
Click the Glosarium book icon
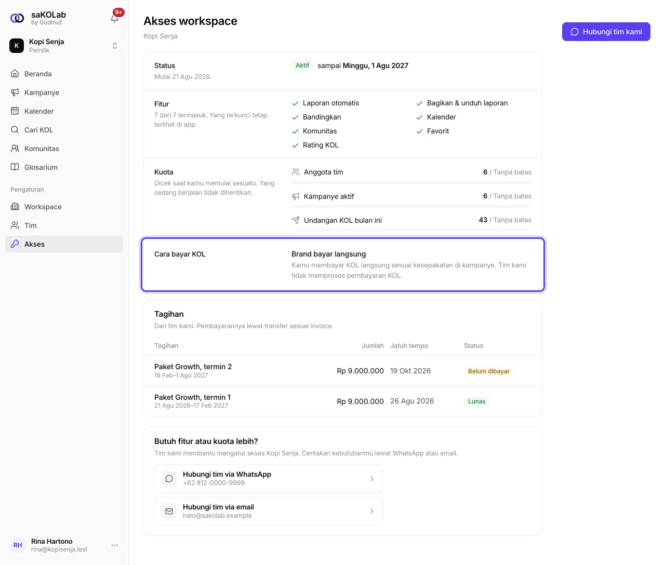pos(15,167)
